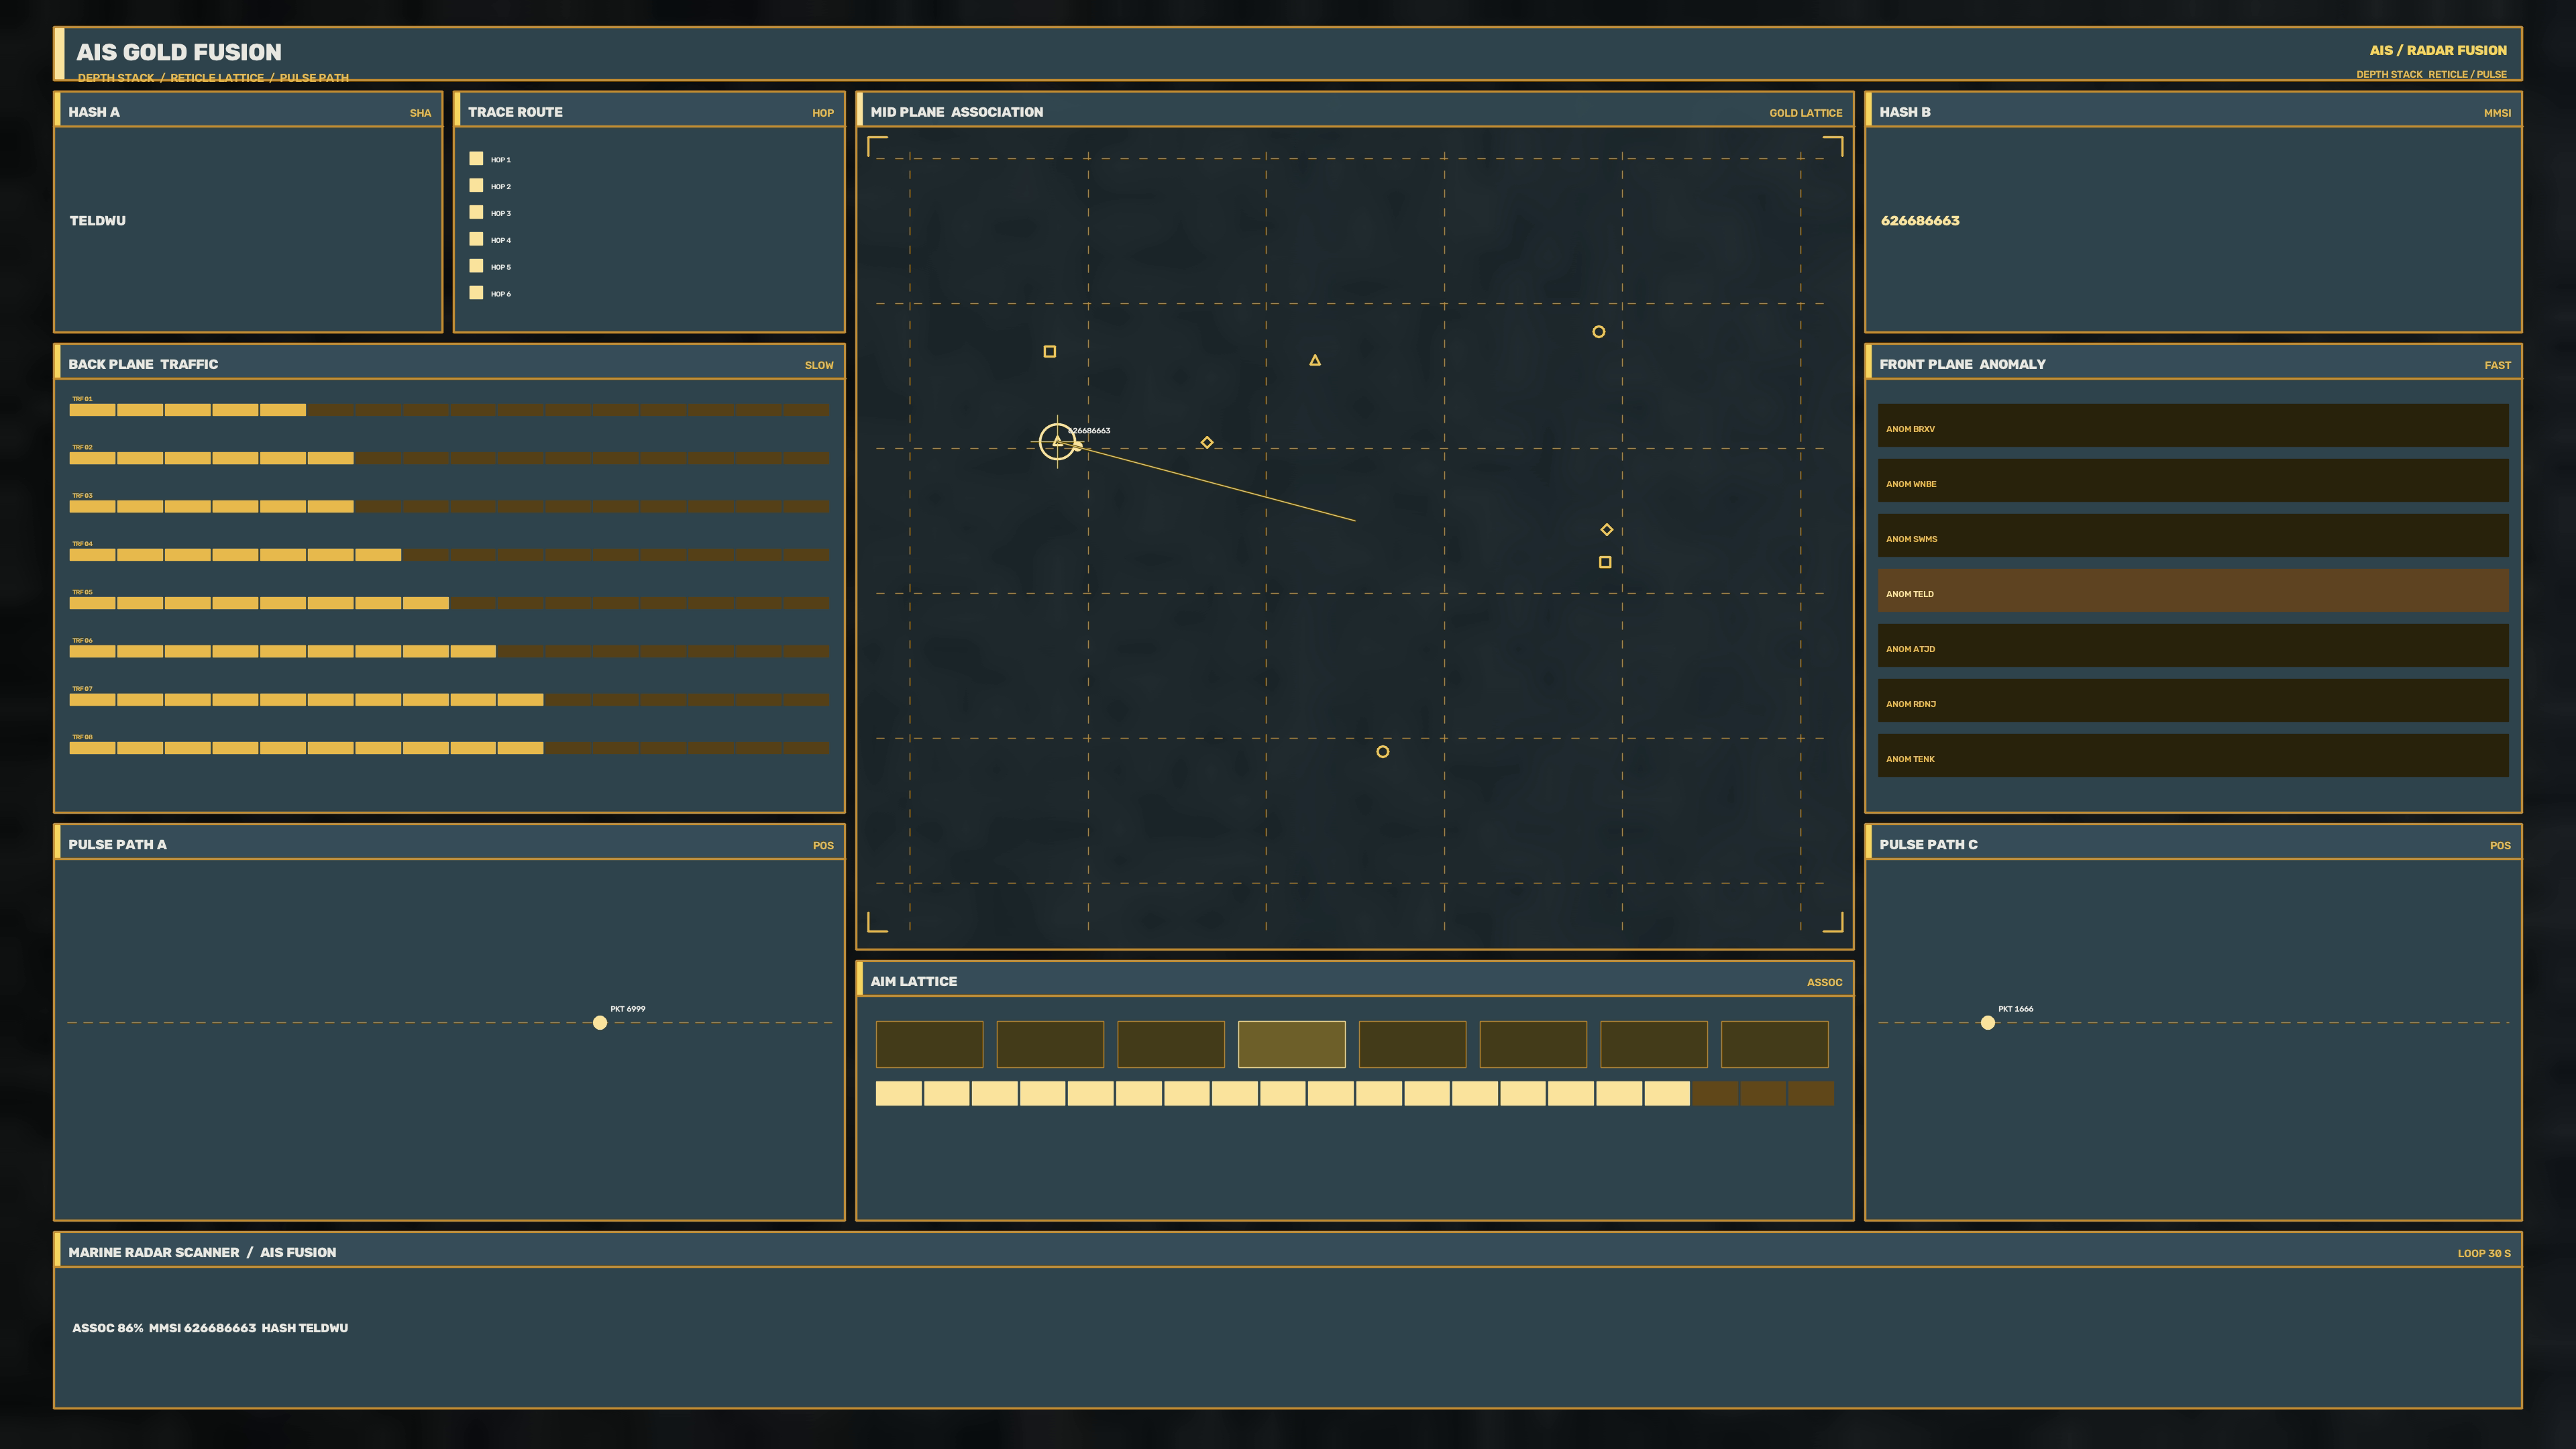Click the 'GOLD LATTICE' label
The height and width of the screenshot is (1449, 2576).
(1805, 113)
